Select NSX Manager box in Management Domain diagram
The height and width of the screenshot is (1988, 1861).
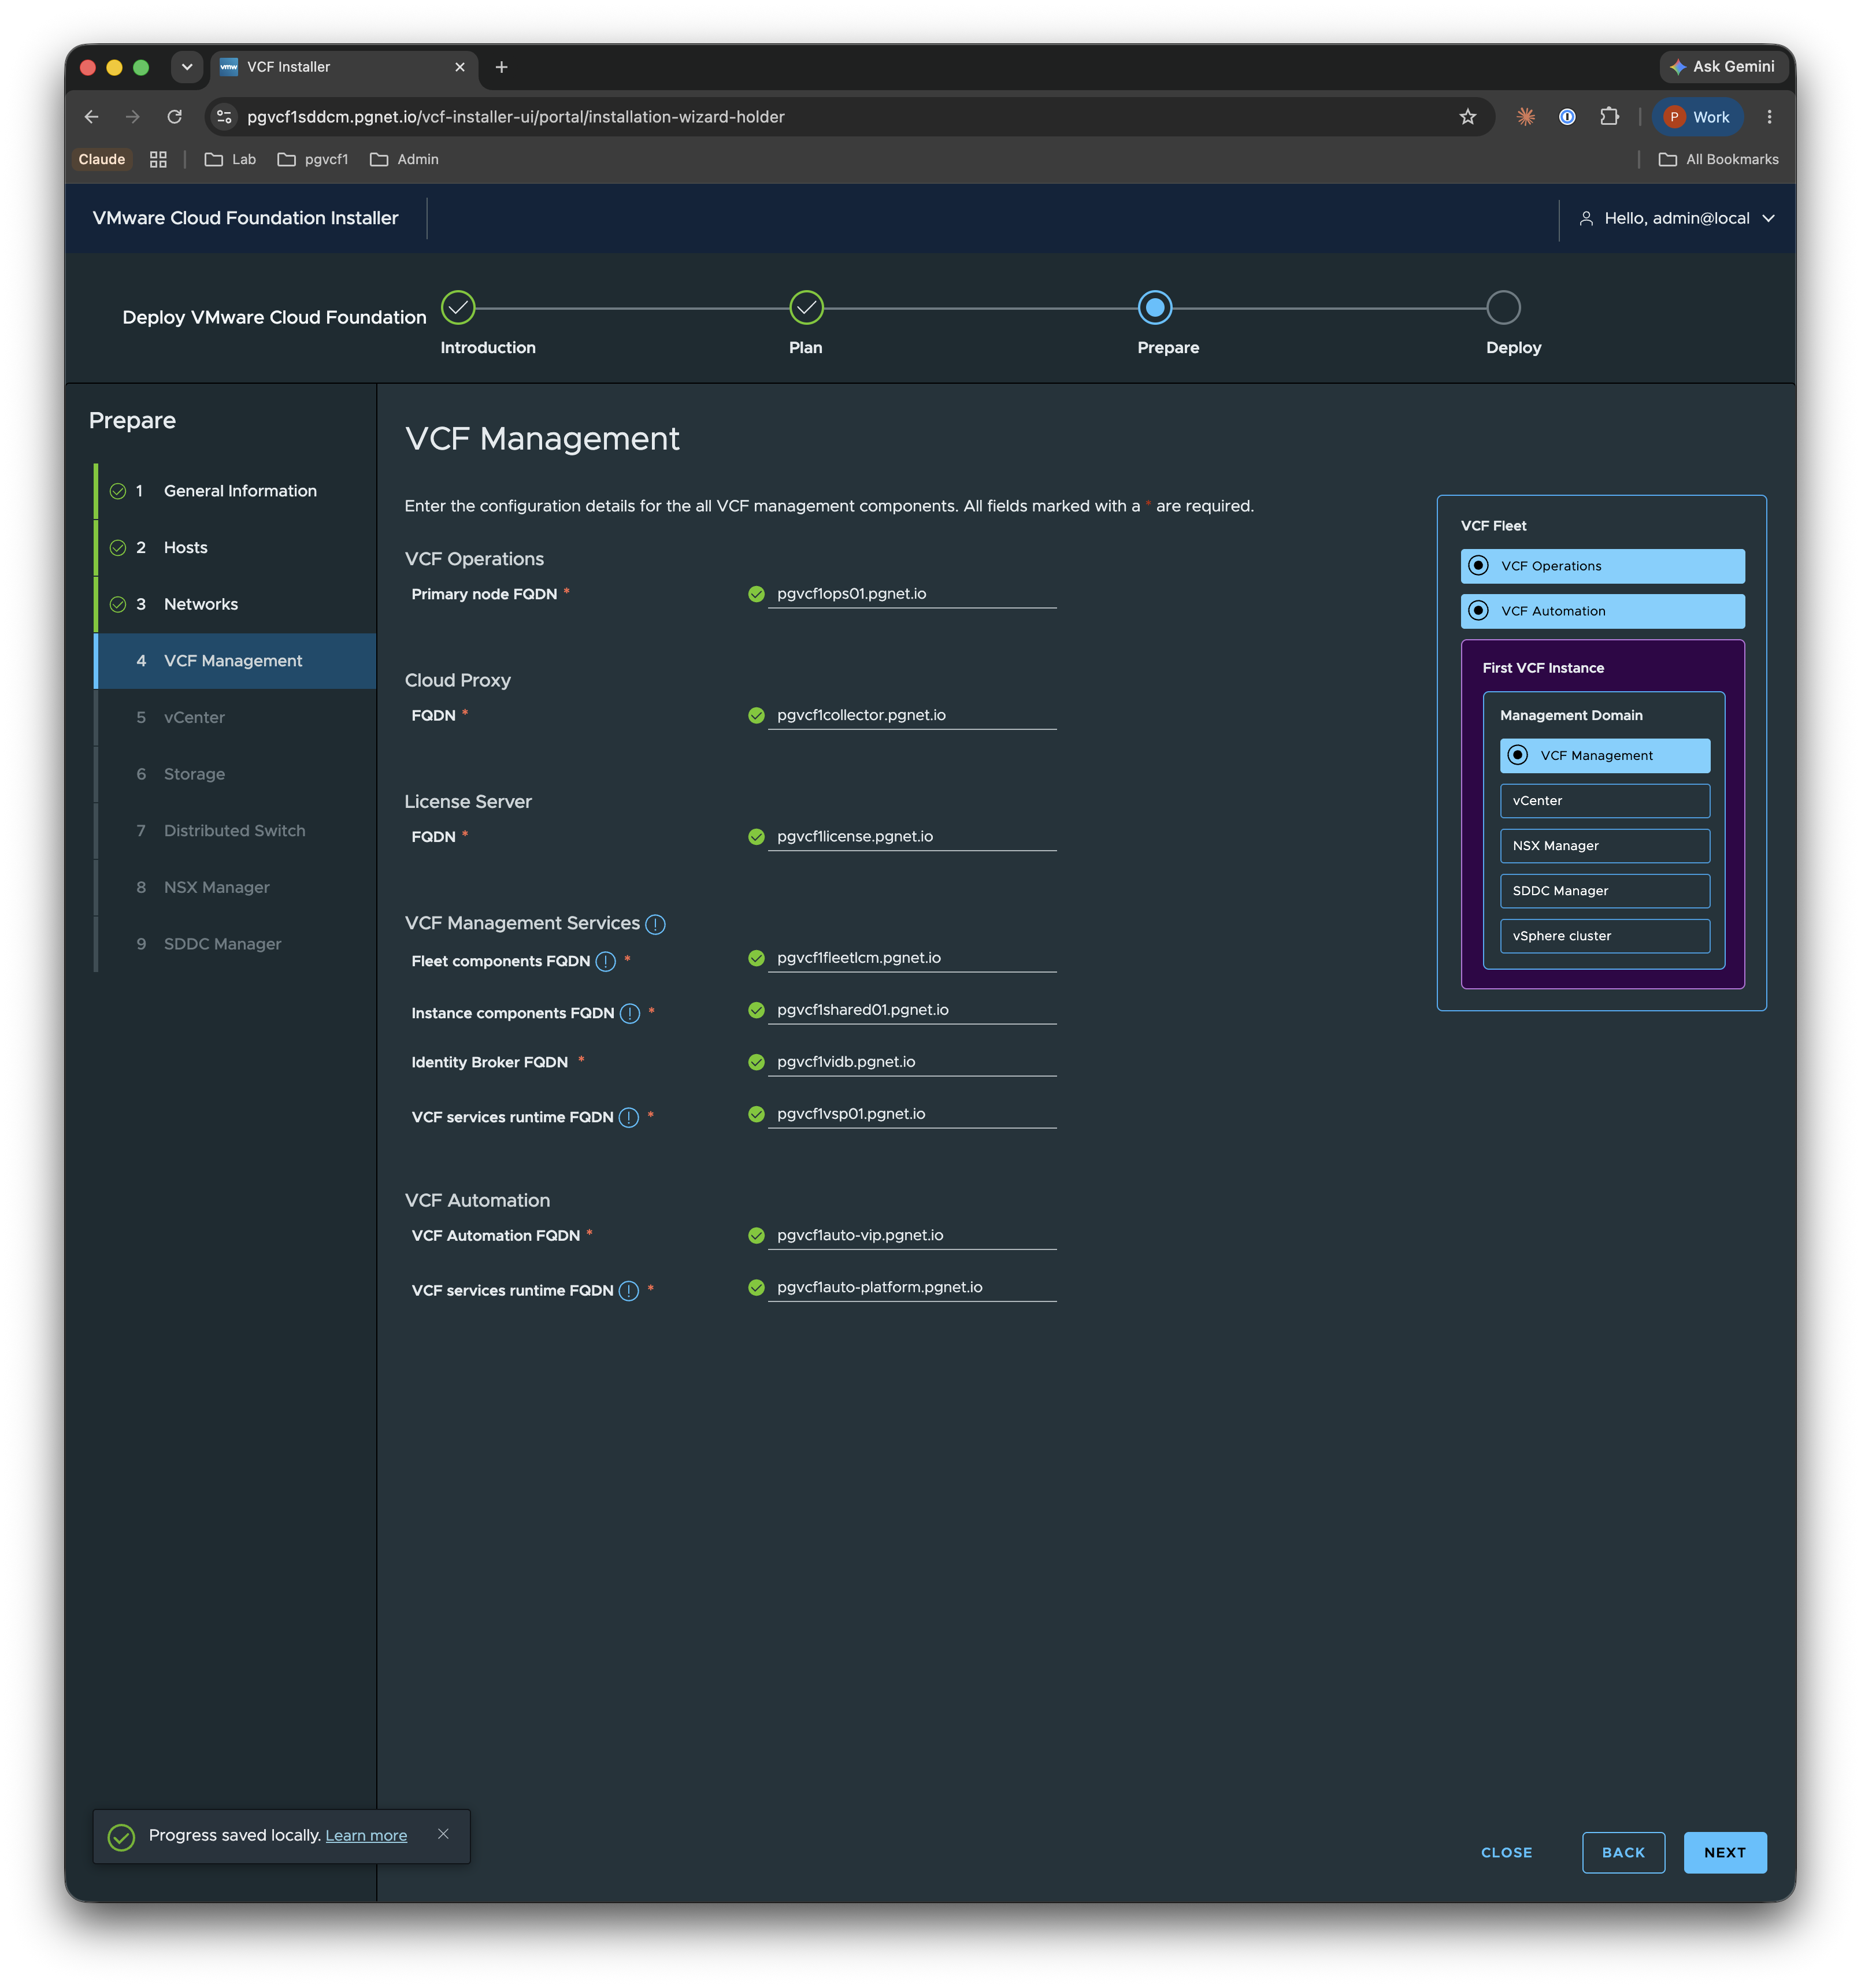1604,846
